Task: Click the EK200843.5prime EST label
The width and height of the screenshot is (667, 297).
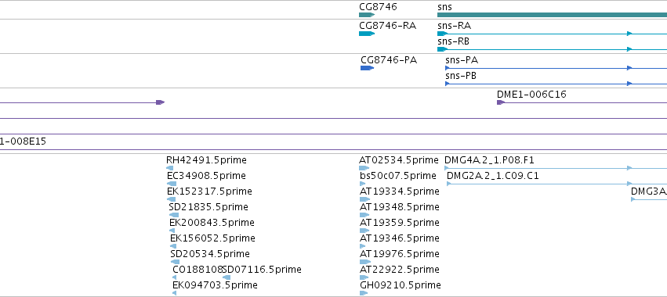Action: 212,223
